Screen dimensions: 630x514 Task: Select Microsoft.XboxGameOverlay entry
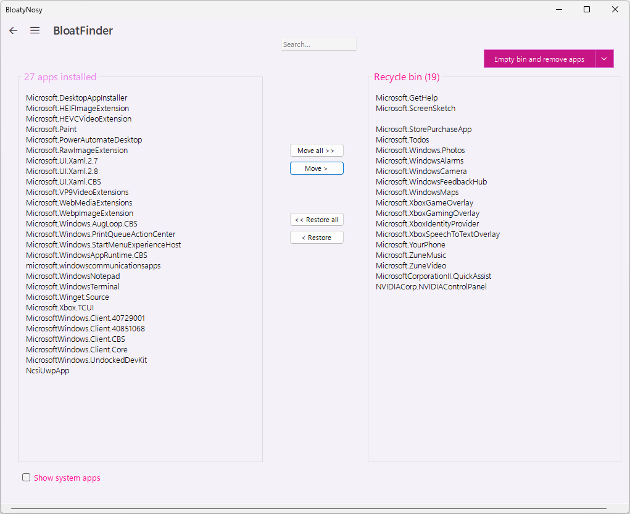(x=425, y=202)
